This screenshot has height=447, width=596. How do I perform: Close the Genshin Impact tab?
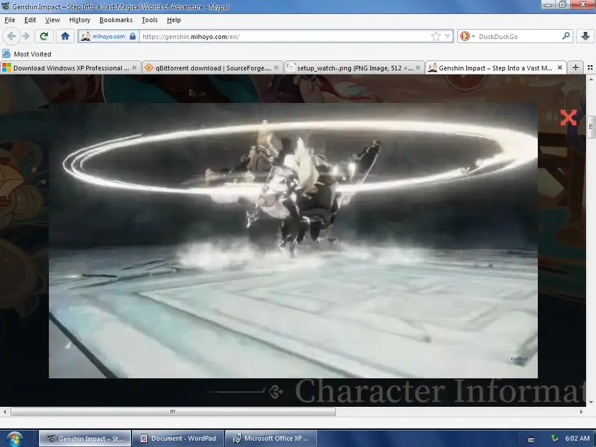point(560,68)
